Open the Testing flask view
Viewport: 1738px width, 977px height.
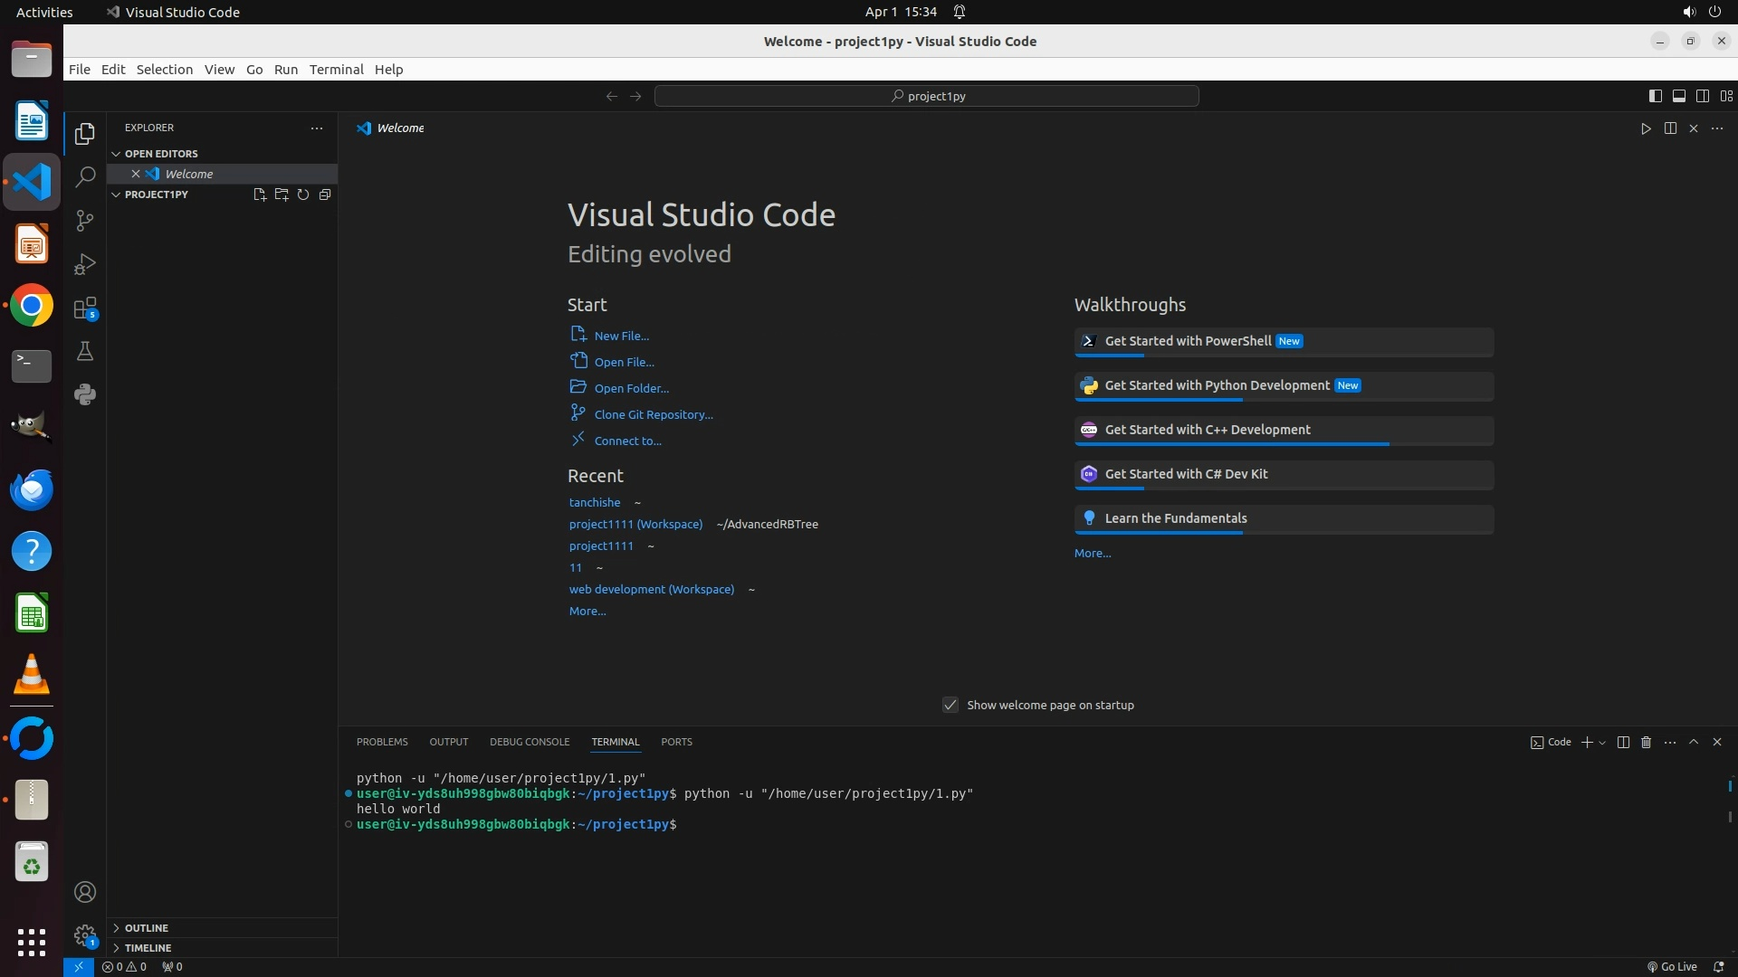(85, 351)
